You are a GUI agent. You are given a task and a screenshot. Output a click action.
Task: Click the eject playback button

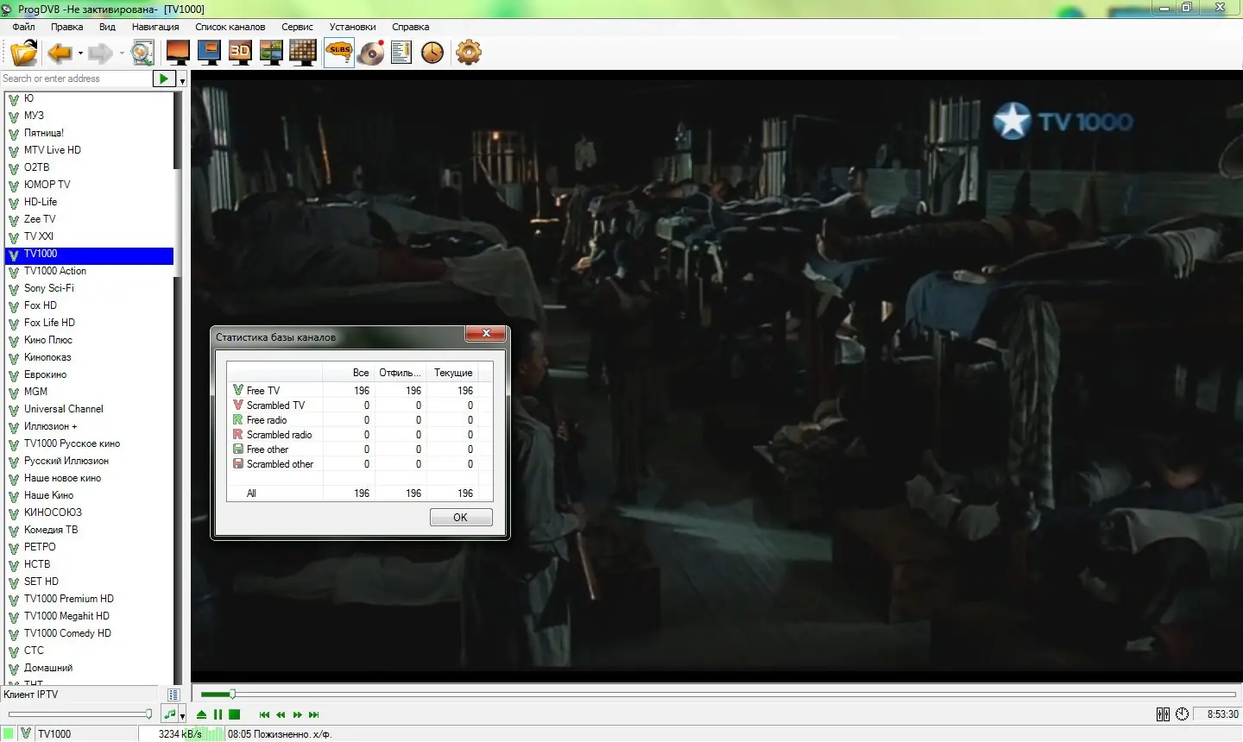(201, 714)
